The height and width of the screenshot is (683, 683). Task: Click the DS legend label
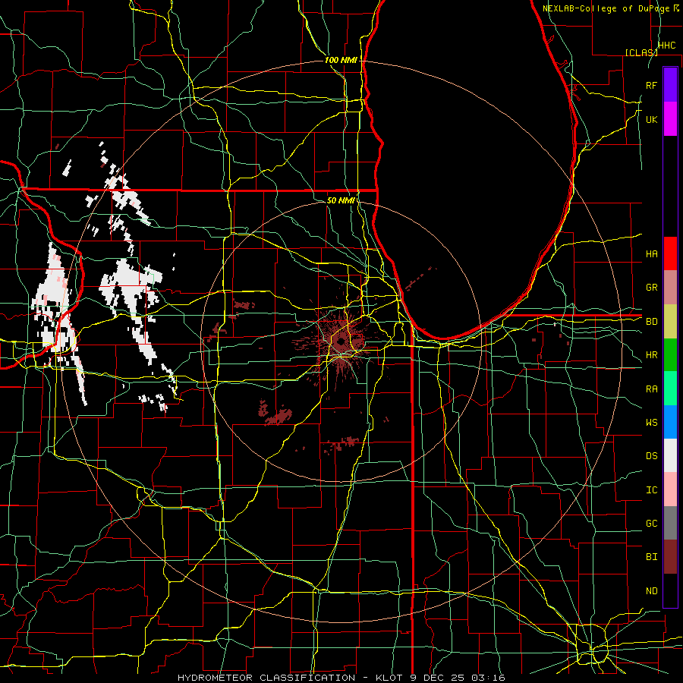(x=652, y=456)
